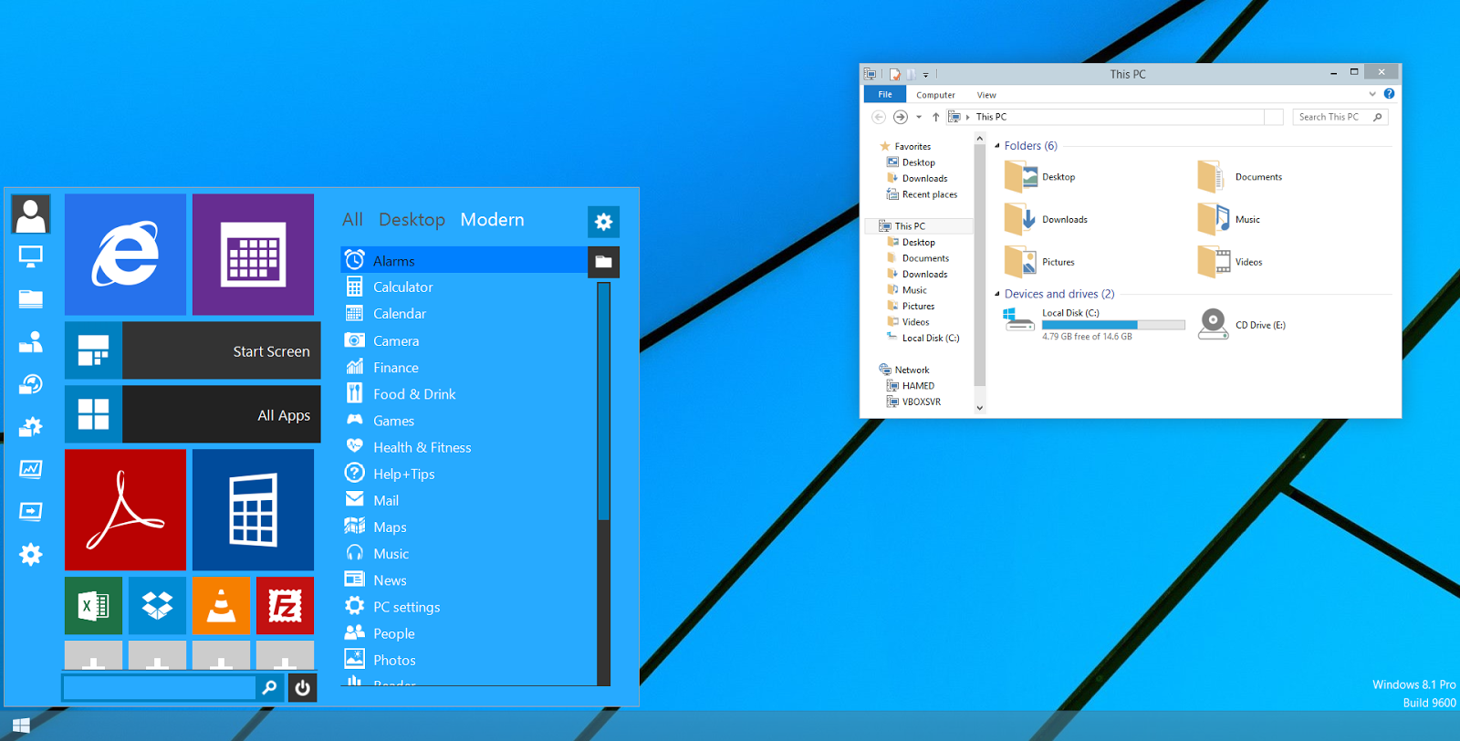Screen dimensions: 1460x741
Task: Open the CD Drive (E:) icon
Action: click(1213, 324)
